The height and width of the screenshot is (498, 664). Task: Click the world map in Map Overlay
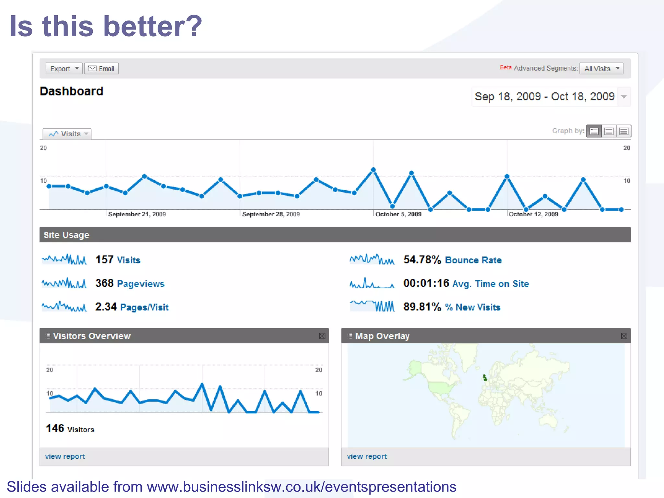coord(486,396)
